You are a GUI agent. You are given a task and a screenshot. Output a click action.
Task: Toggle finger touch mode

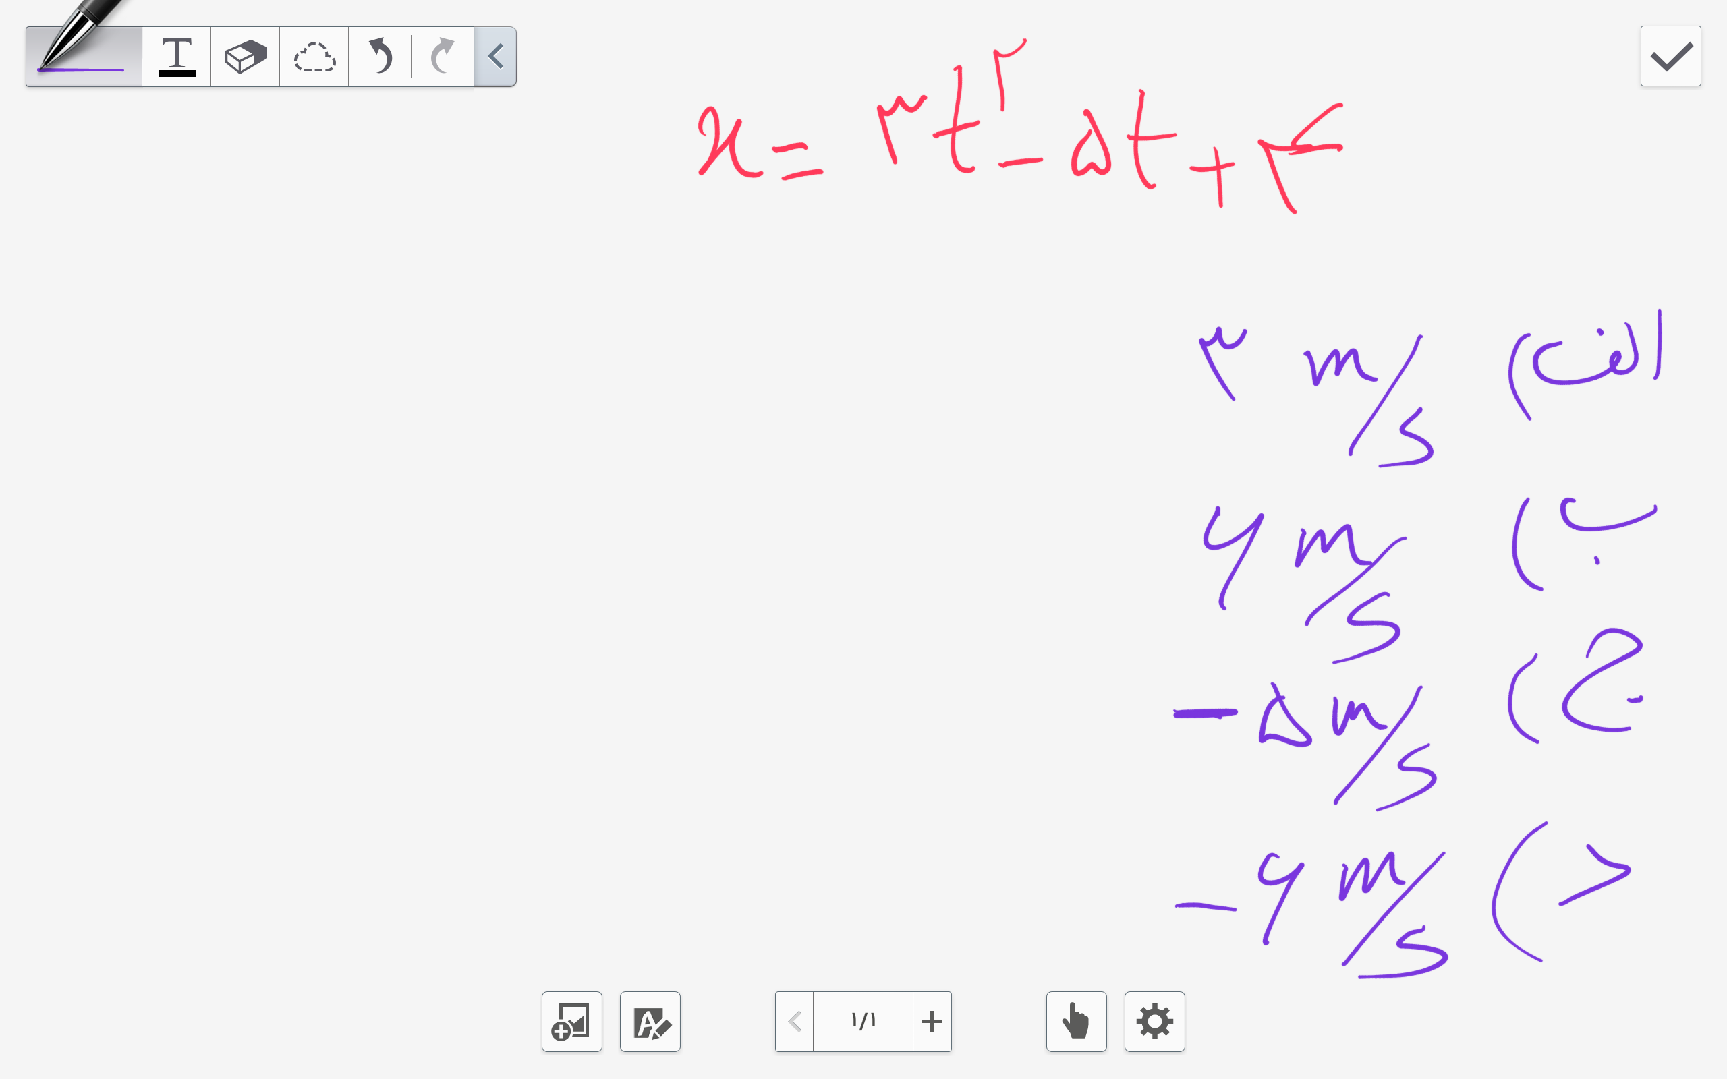[x=1076, y=1021]
